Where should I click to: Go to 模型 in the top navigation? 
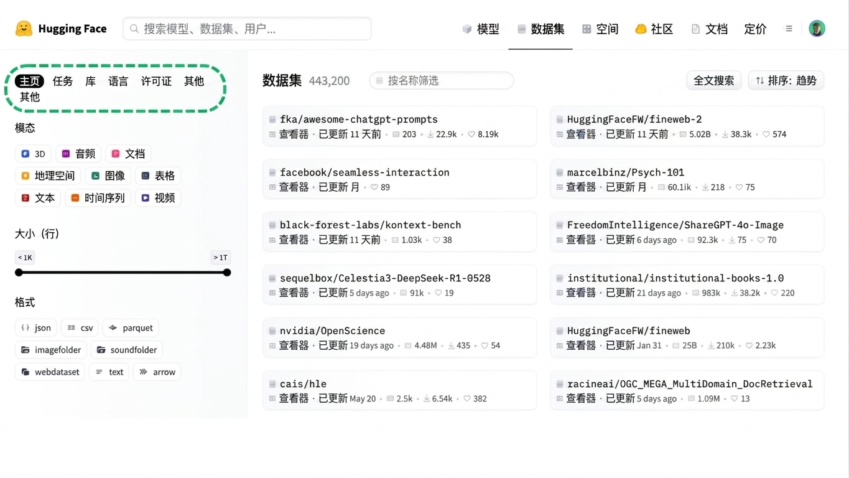pos(481,29)
